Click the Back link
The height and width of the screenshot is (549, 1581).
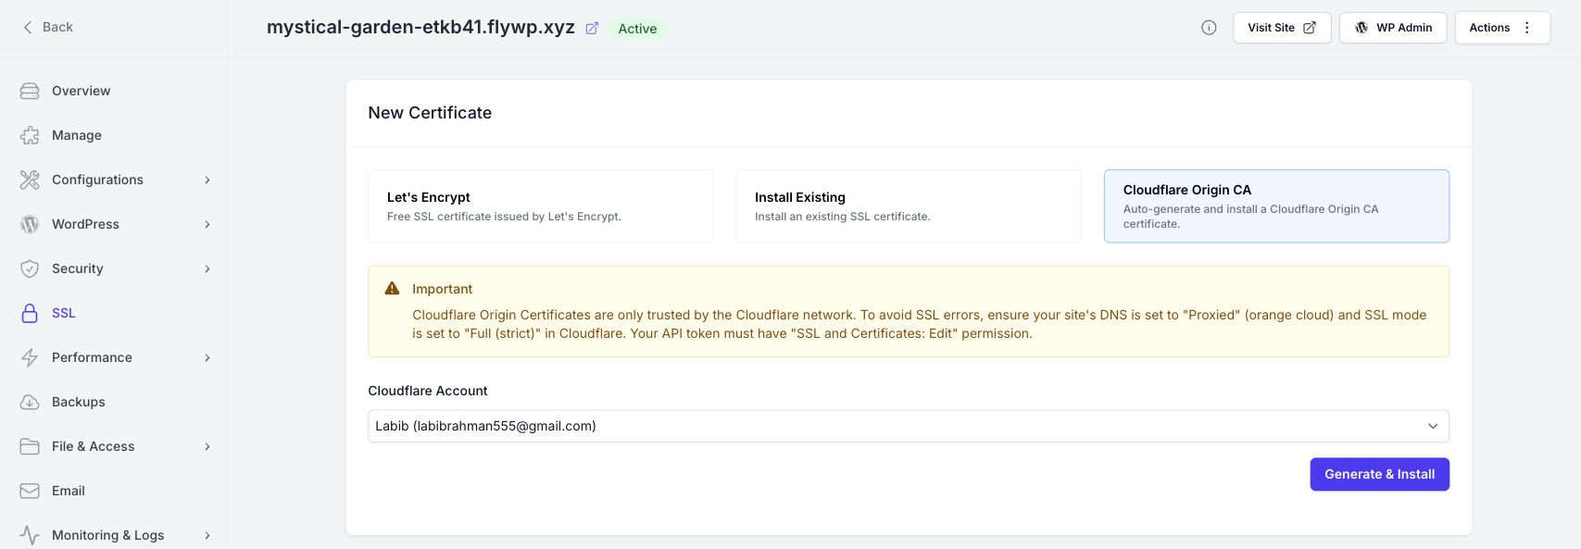(x=47, y=27)
